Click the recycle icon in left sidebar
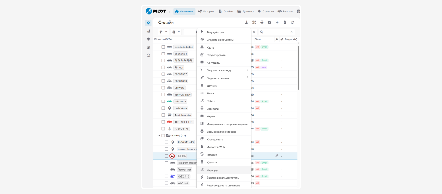Screen dimensions: 442x194 pyautogui.click(x=148, y=55)
